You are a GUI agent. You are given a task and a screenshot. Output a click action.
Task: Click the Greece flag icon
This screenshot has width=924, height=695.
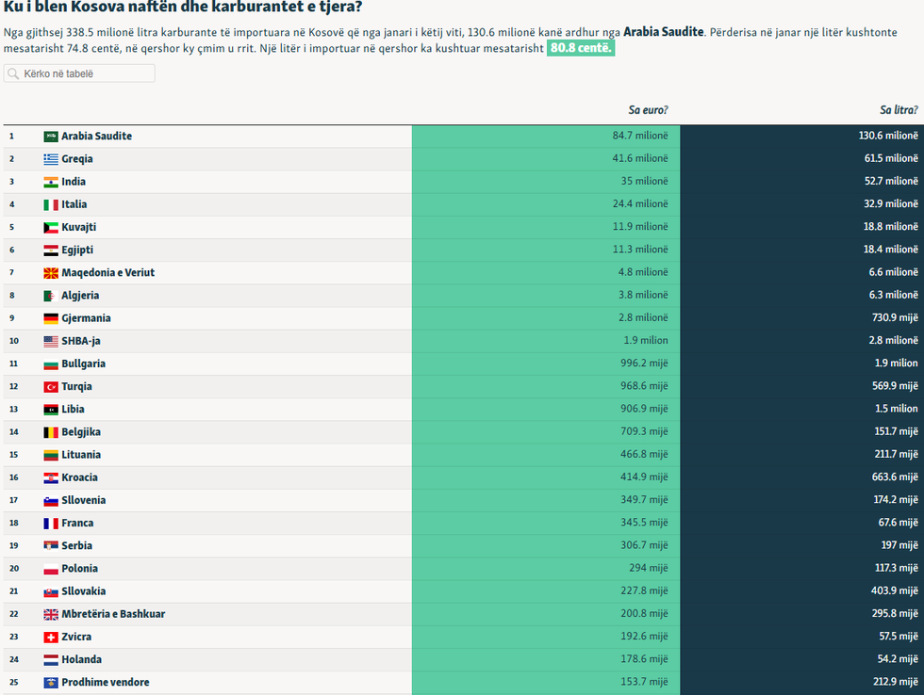(x=51, y=159)
